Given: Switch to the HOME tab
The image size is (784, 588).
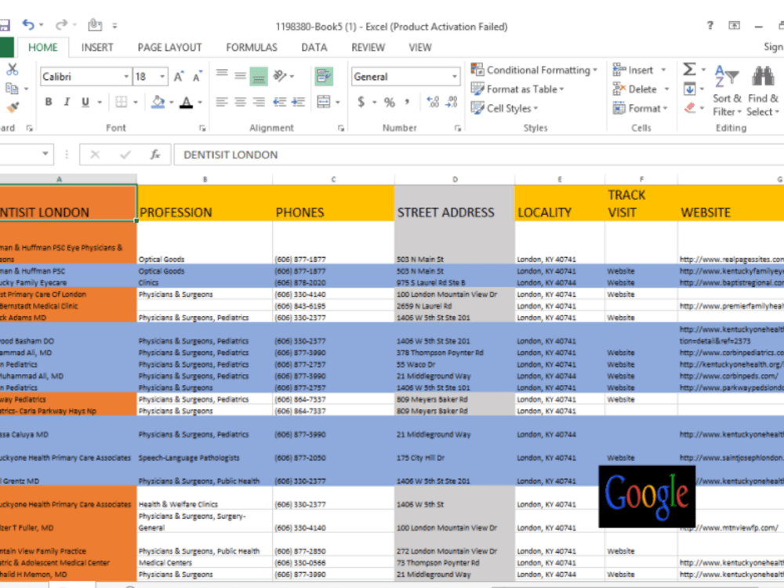Looking at the screenshot, I should [42, 48].
